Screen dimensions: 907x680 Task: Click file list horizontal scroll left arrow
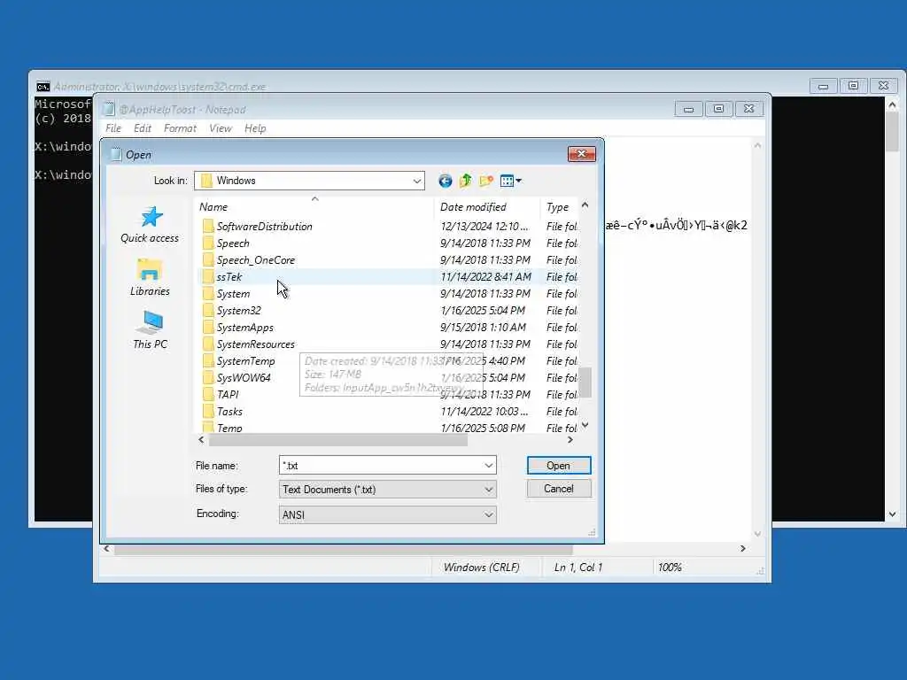201,440
